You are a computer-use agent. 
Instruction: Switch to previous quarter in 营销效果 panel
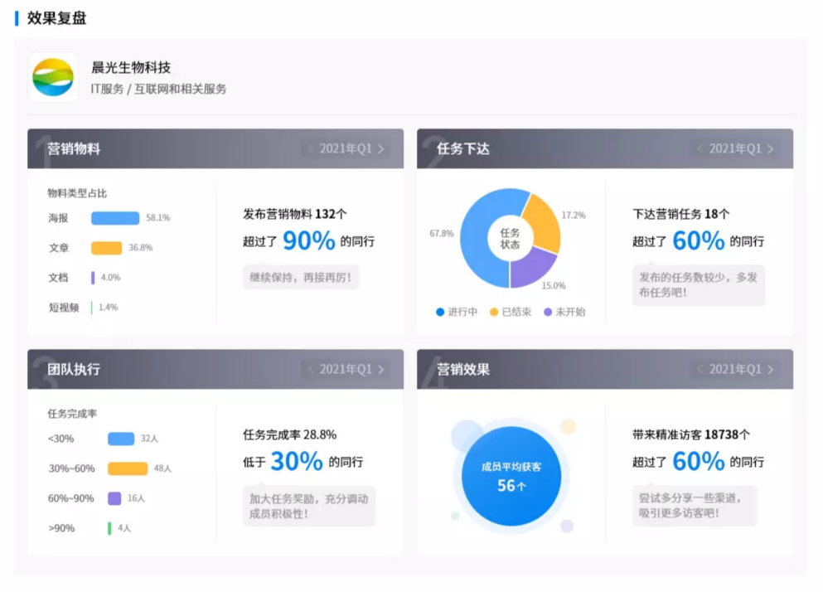(x=700, y=370)
